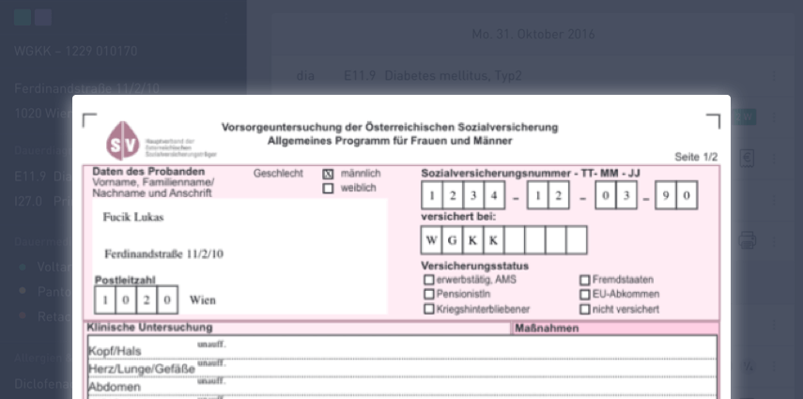Click the fraction ¼ icon in background list

[x=748, y=366]
